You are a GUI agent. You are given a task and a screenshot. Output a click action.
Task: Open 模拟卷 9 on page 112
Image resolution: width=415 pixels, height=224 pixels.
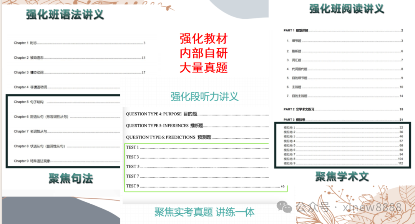[290, 163]
